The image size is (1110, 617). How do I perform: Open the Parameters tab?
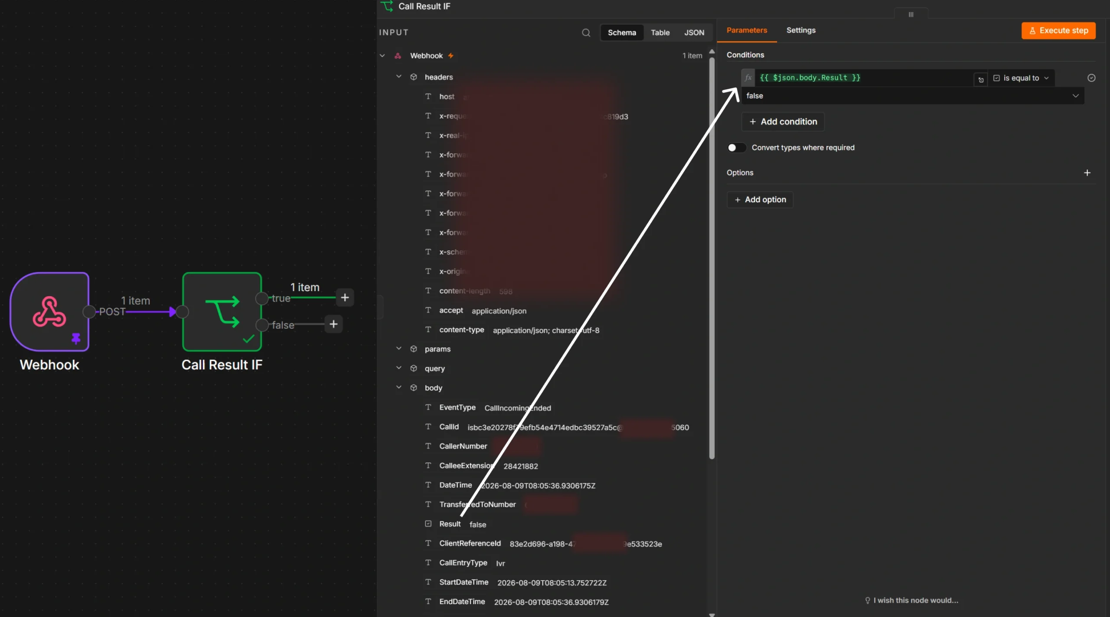tap(747, 30)
